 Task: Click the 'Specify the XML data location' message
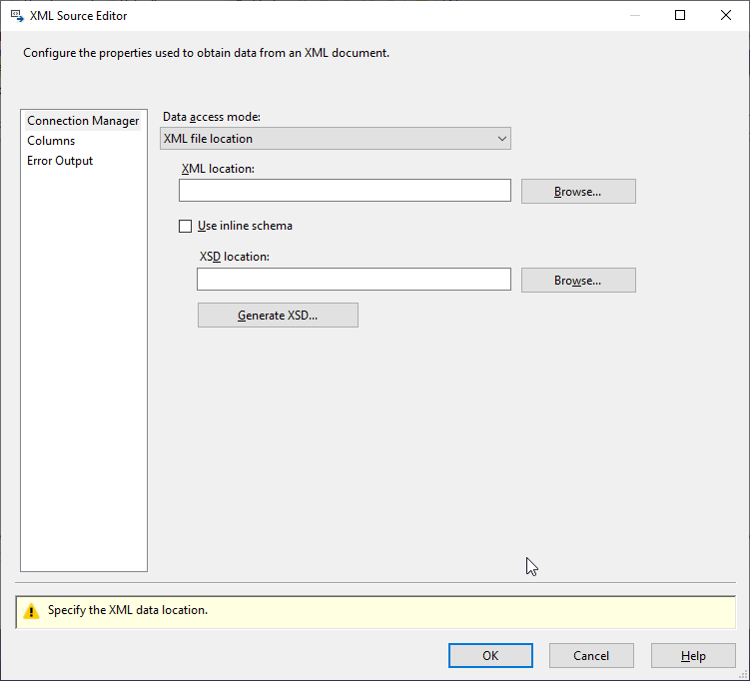coord(128,610)
